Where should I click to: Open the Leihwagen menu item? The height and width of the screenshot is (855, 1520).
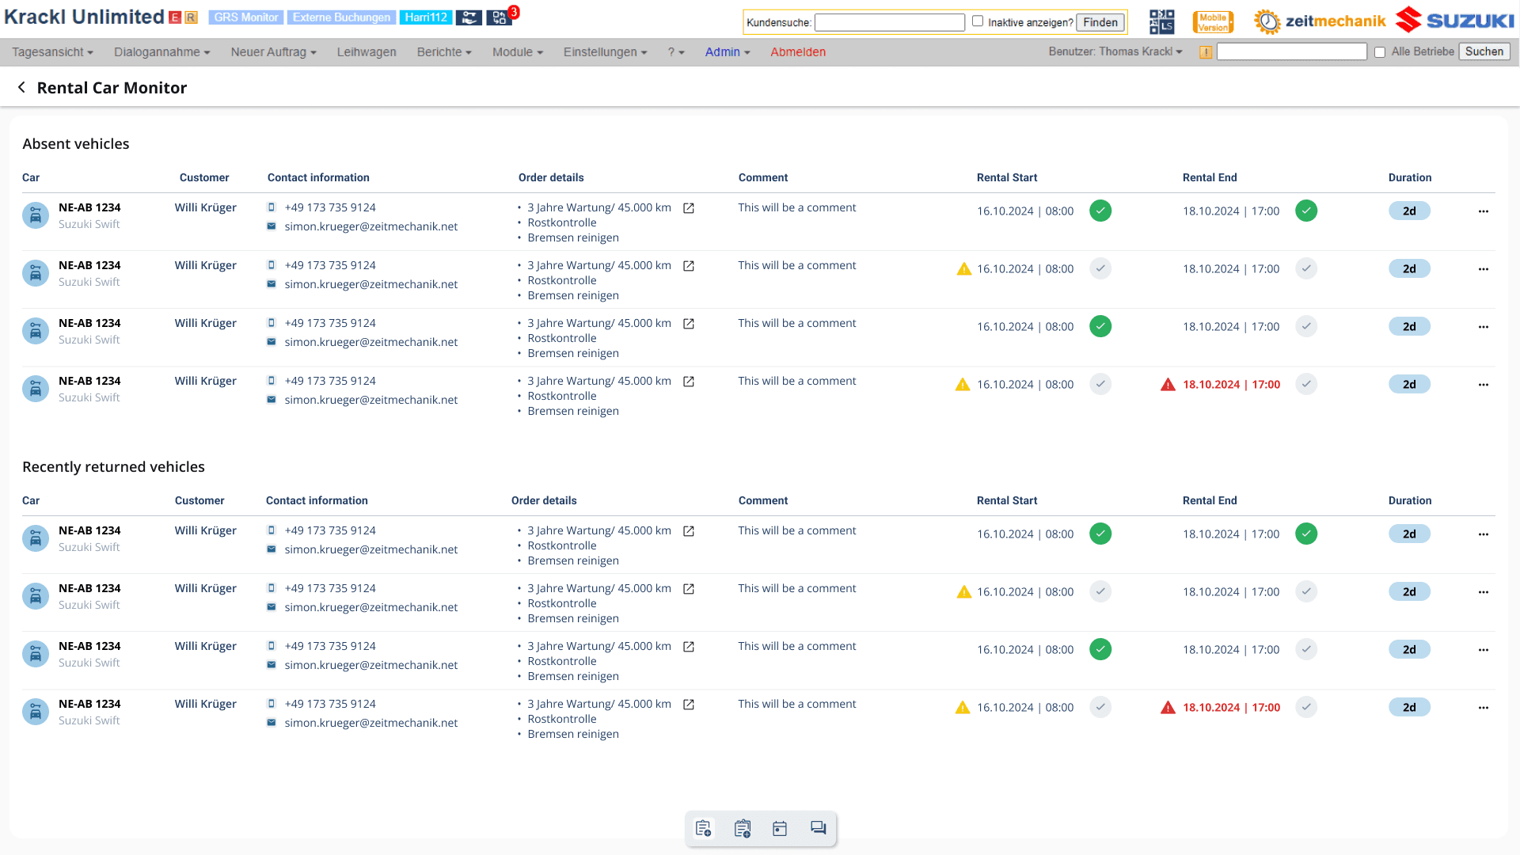367,52
